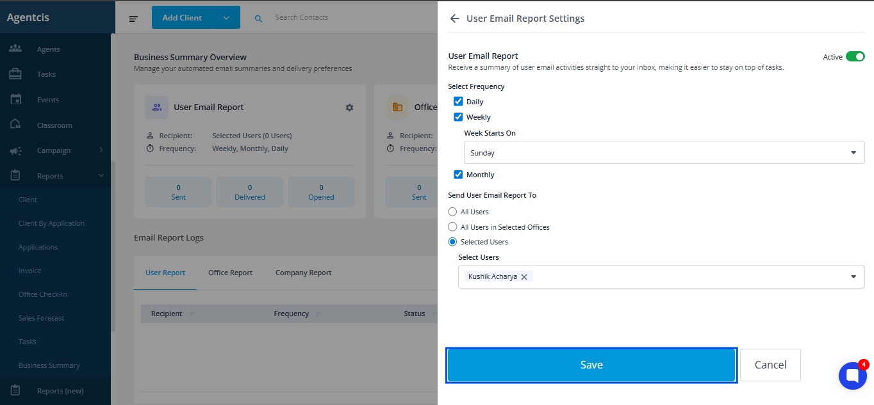Open Events calendar in sidebar

tap(47, 100)
